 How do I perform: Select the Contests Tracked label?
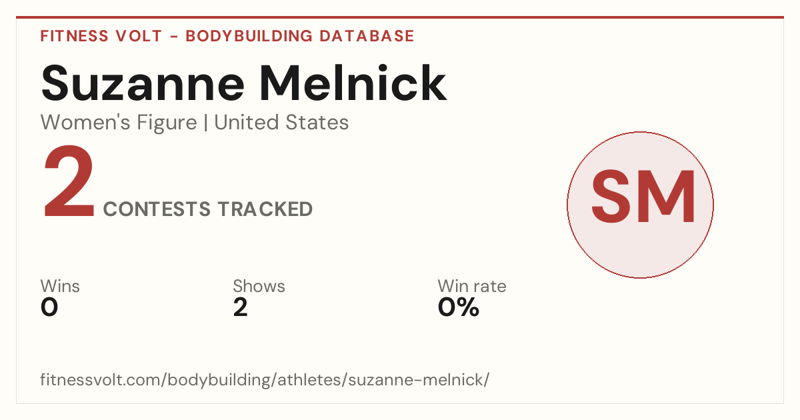click(208, 209)
